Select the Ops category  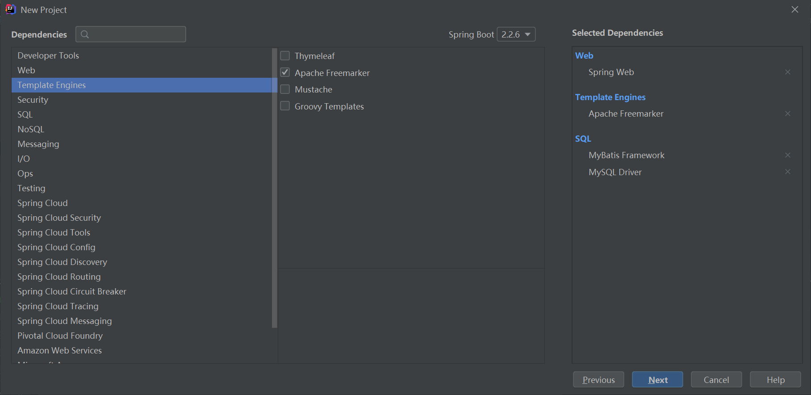coord(142,173)
